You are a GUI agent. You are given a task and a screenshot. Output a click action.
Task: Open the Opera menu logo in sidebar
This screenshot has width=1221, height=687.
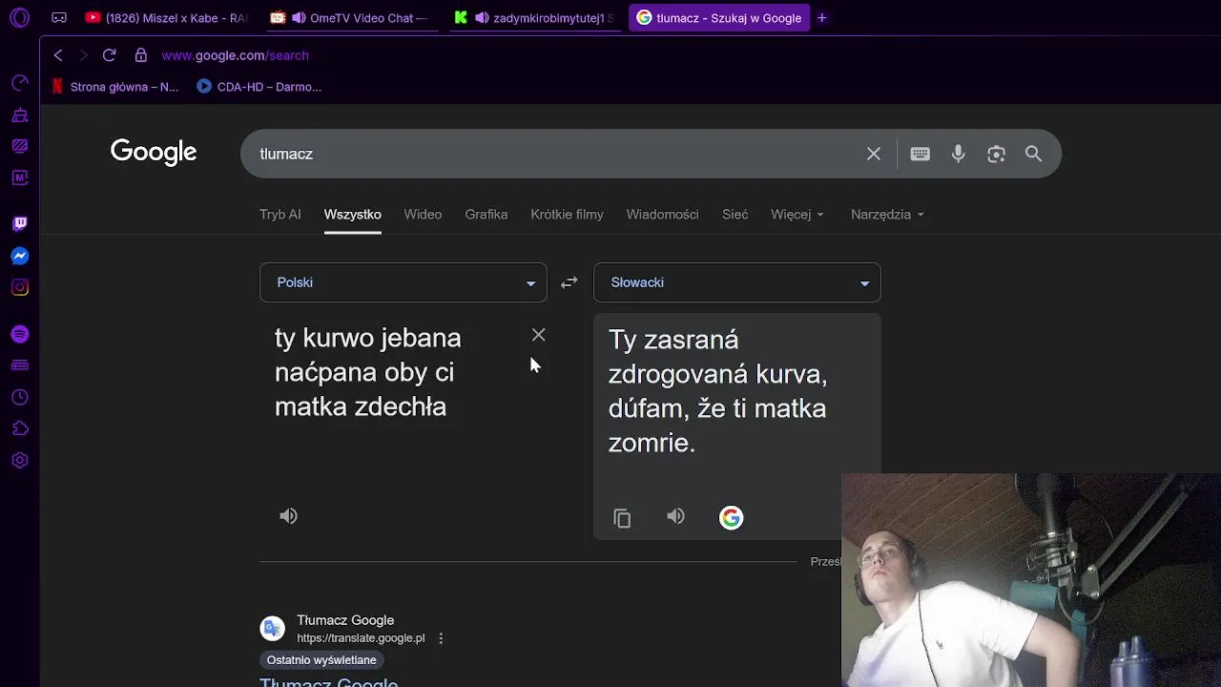point(19,17)
